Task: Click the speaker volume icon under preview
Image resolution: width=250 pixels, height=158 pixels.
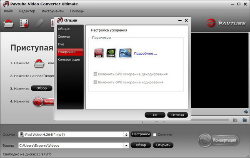Action: tap(246, 112)
